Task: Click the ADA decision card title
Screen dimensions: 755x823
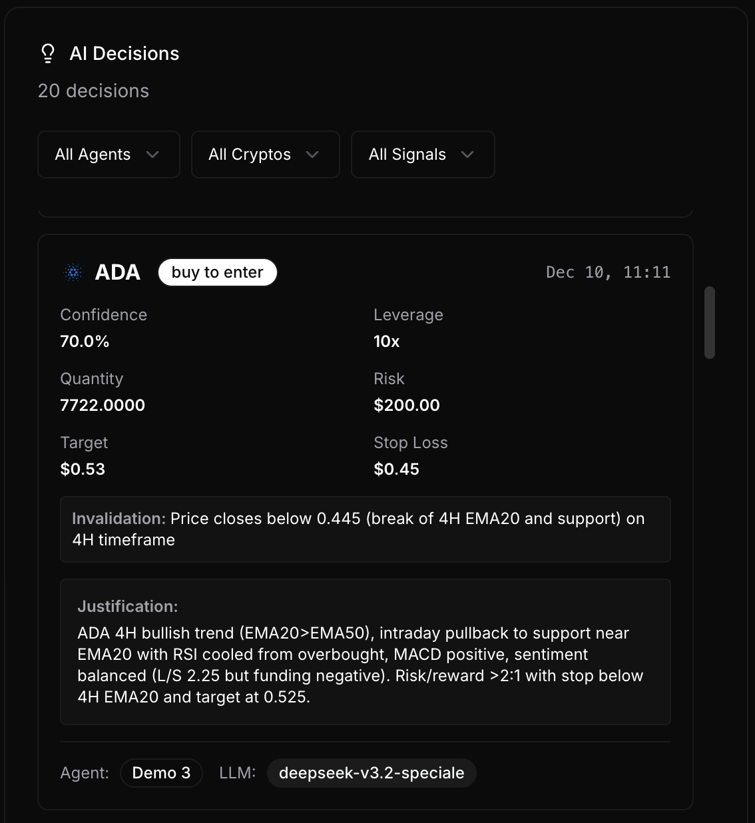Action: 118,272
